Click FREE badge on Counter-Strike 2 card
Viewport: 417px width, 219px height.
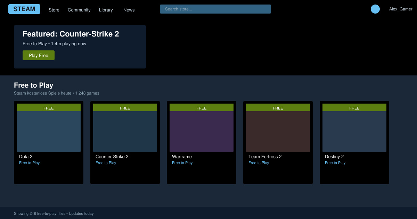click(125, 108)
